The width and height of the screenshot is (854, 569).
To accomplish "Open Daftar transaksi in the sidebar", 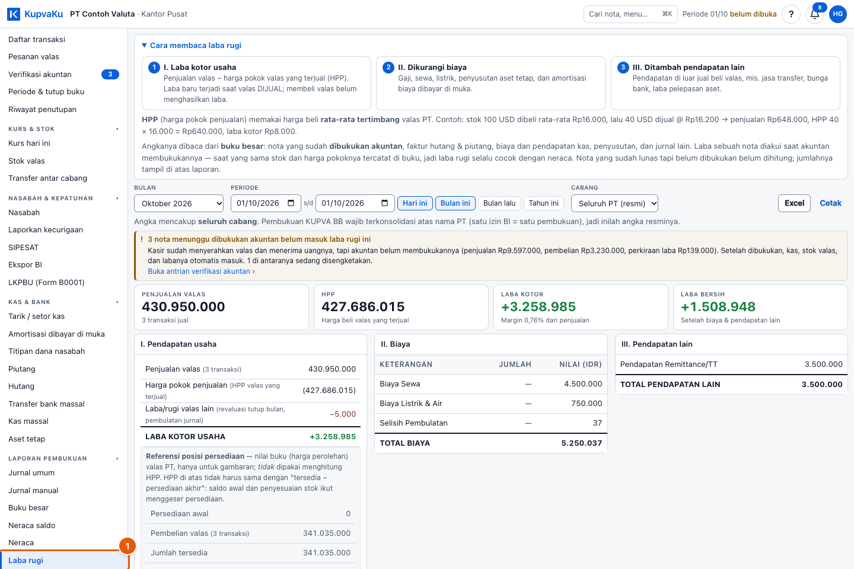I will coord(63,39).
